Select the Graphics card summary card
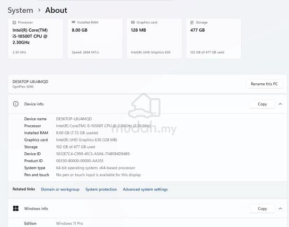Image resolution: width=289 pixels, height=227 pixels. point(154,38)
